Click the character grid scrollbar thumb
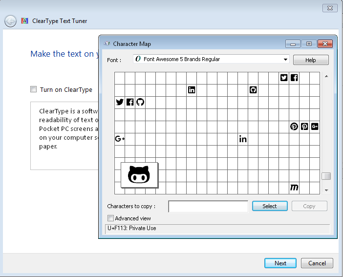 click(326, 176)
